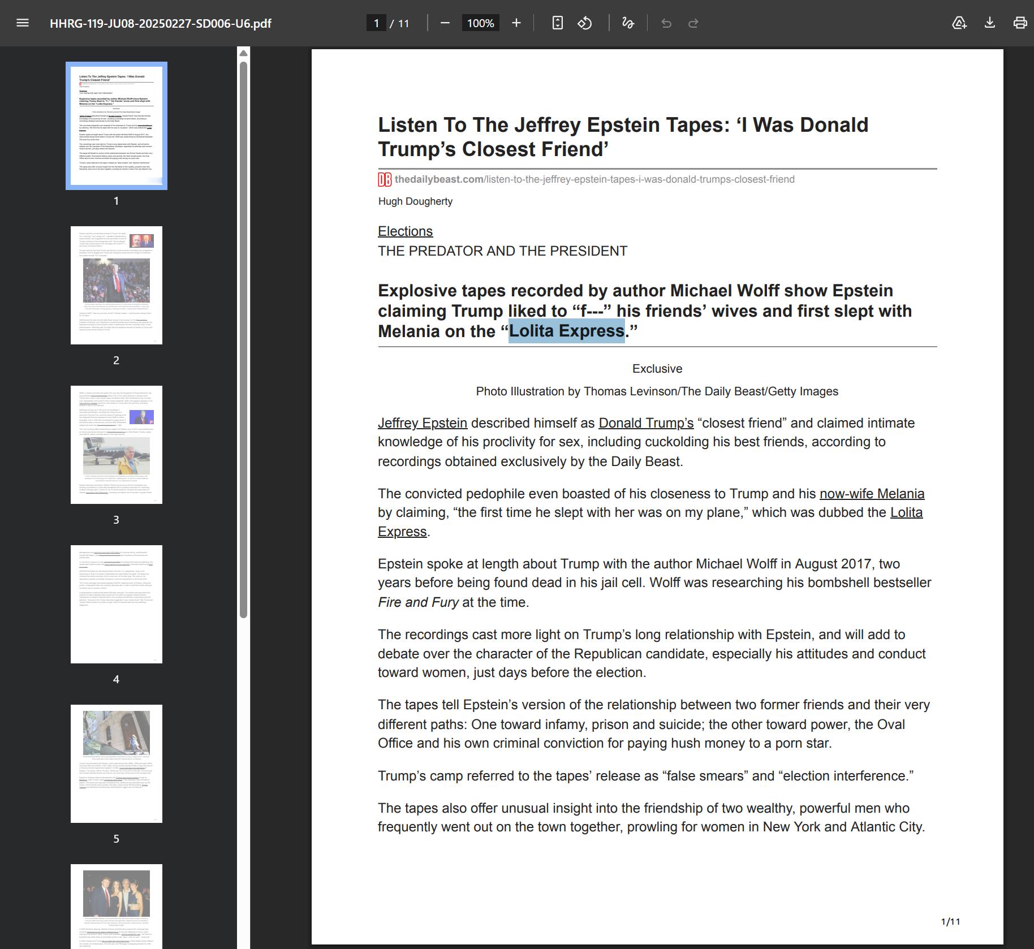Click the author name Hugh Dougherty

(415, 201)
